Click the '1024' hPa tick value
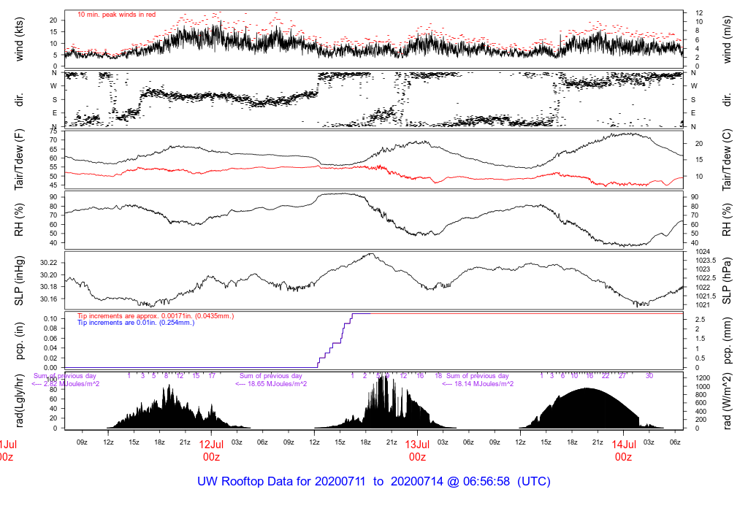 tap(703, 252)
